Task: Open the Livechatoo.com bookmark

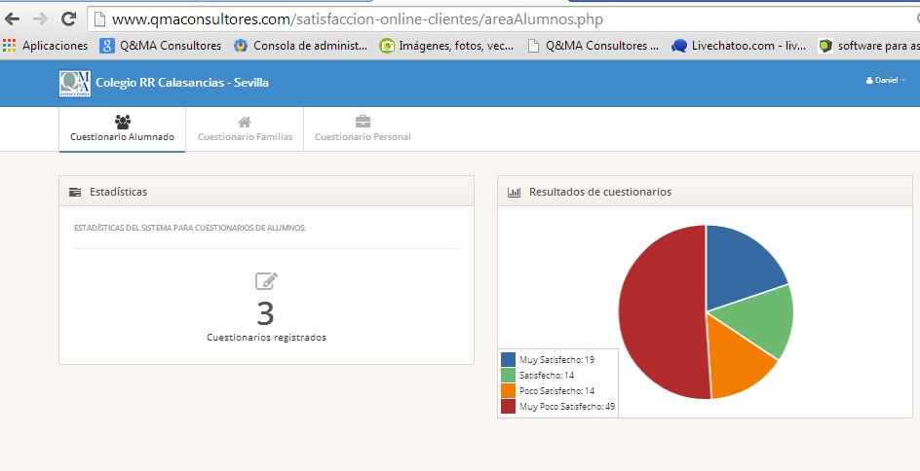Action: click(739, 45)
